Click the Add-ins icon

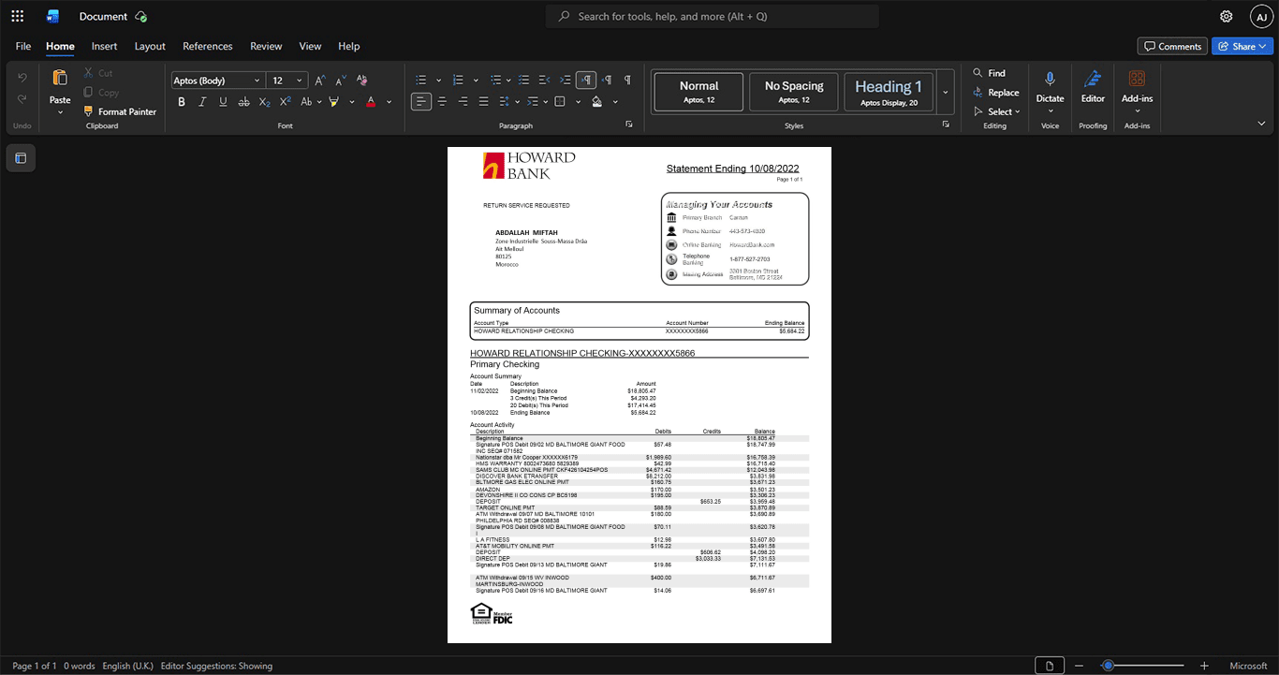click(x=1137, y=79)
